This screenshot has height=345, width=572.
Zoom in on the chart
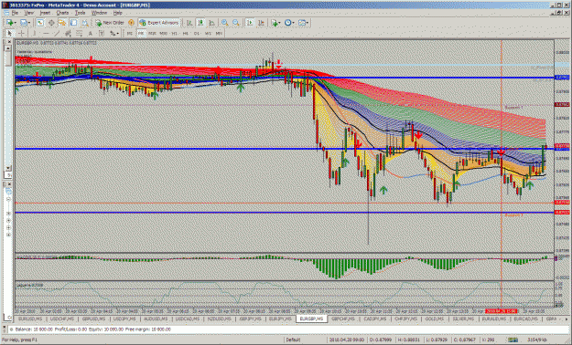point(225,23)
